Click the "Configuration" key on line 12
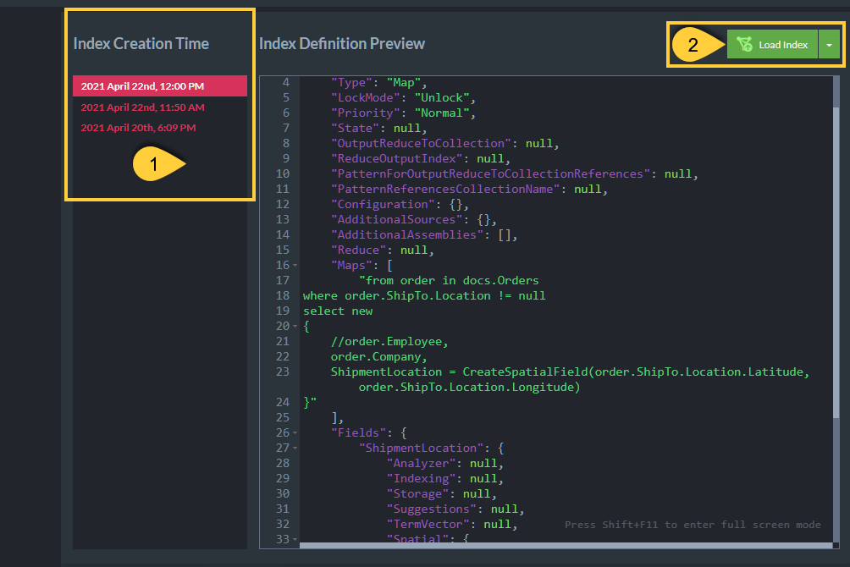The image size is (850, 567). click(384, 204)
